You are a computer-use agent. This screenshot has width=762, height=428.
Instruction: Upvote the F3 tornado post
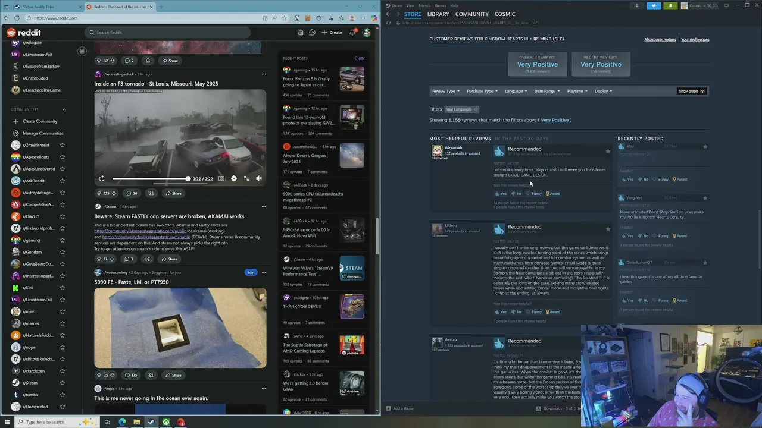point(99,193)
